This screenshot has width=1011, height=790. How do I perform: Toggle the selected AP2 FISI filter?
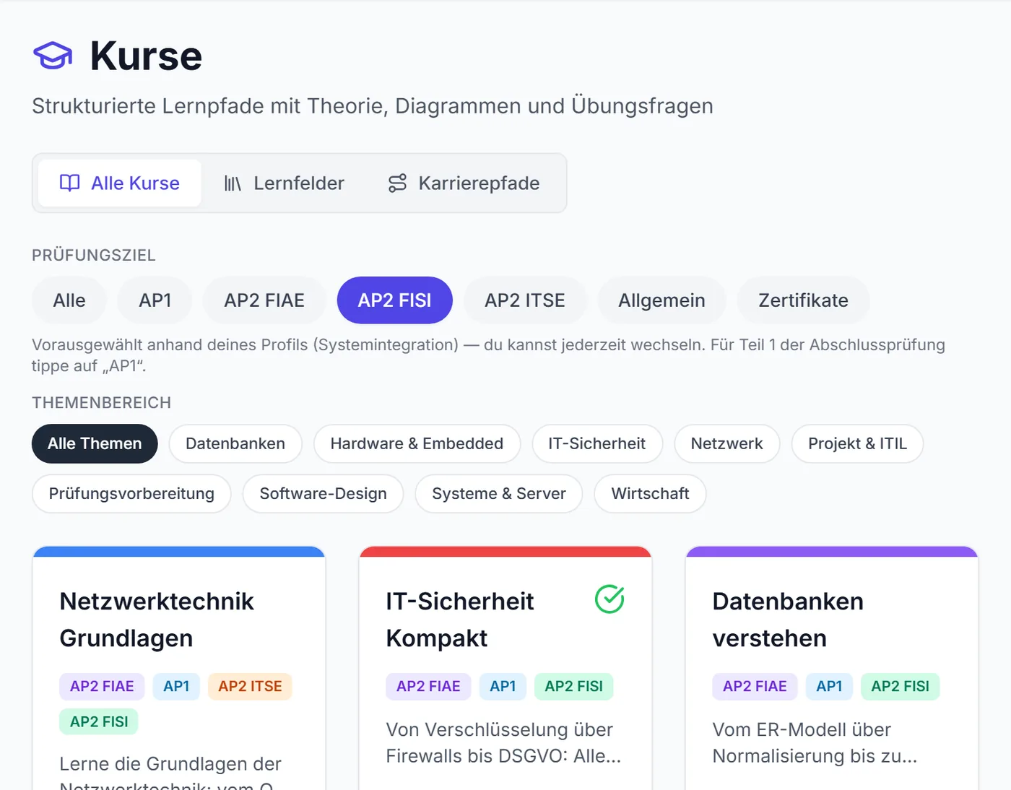395,300
